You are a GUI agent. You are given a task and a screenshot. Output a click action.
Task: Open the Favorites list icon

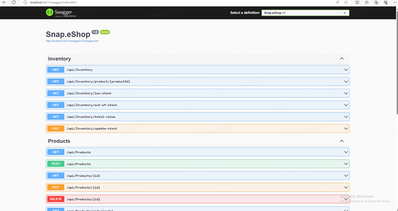(x=367, y=3)
